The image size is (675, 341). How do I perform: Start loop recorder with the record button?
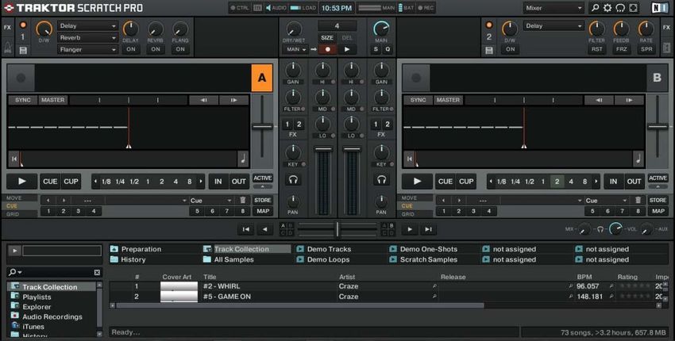328,49
